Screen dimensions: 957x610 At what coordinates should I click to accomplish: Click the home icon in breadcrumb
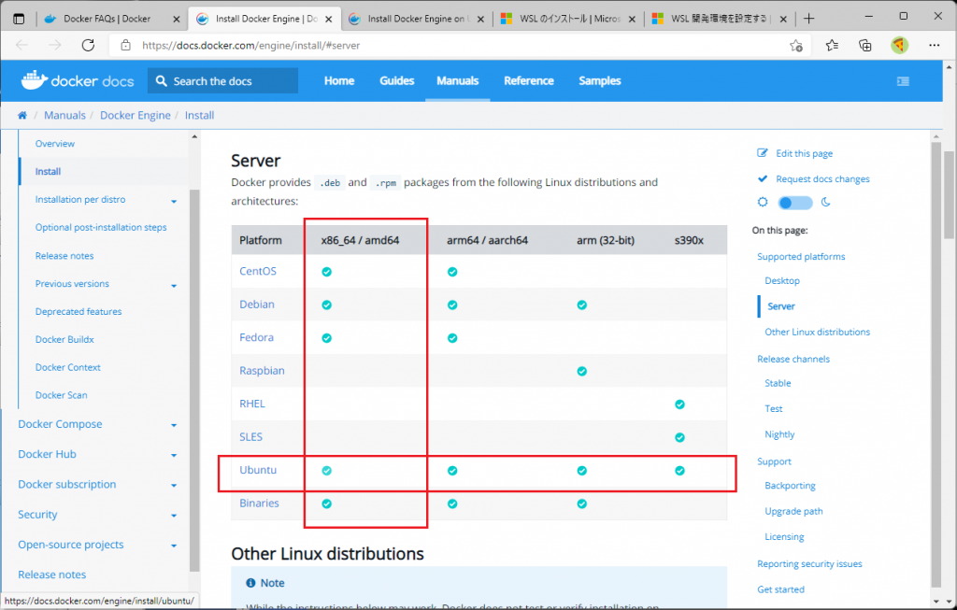pos(22,115)
